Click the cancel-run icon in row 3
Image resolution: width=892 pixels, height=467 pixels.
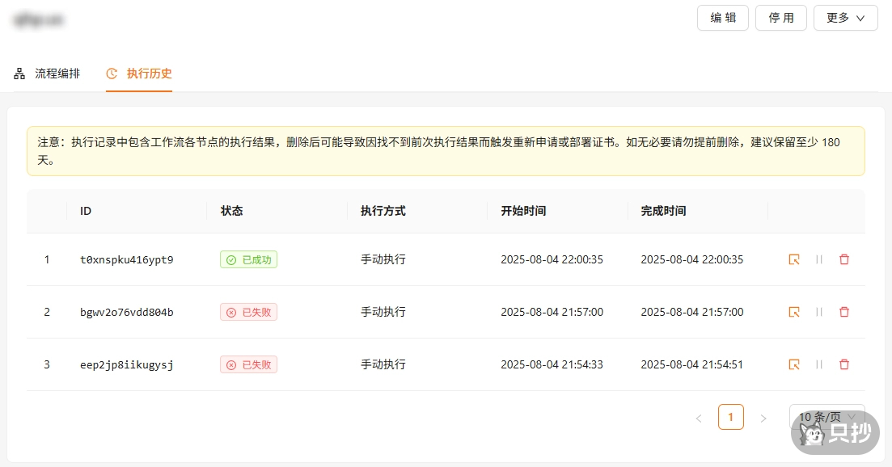coord(819,364)
